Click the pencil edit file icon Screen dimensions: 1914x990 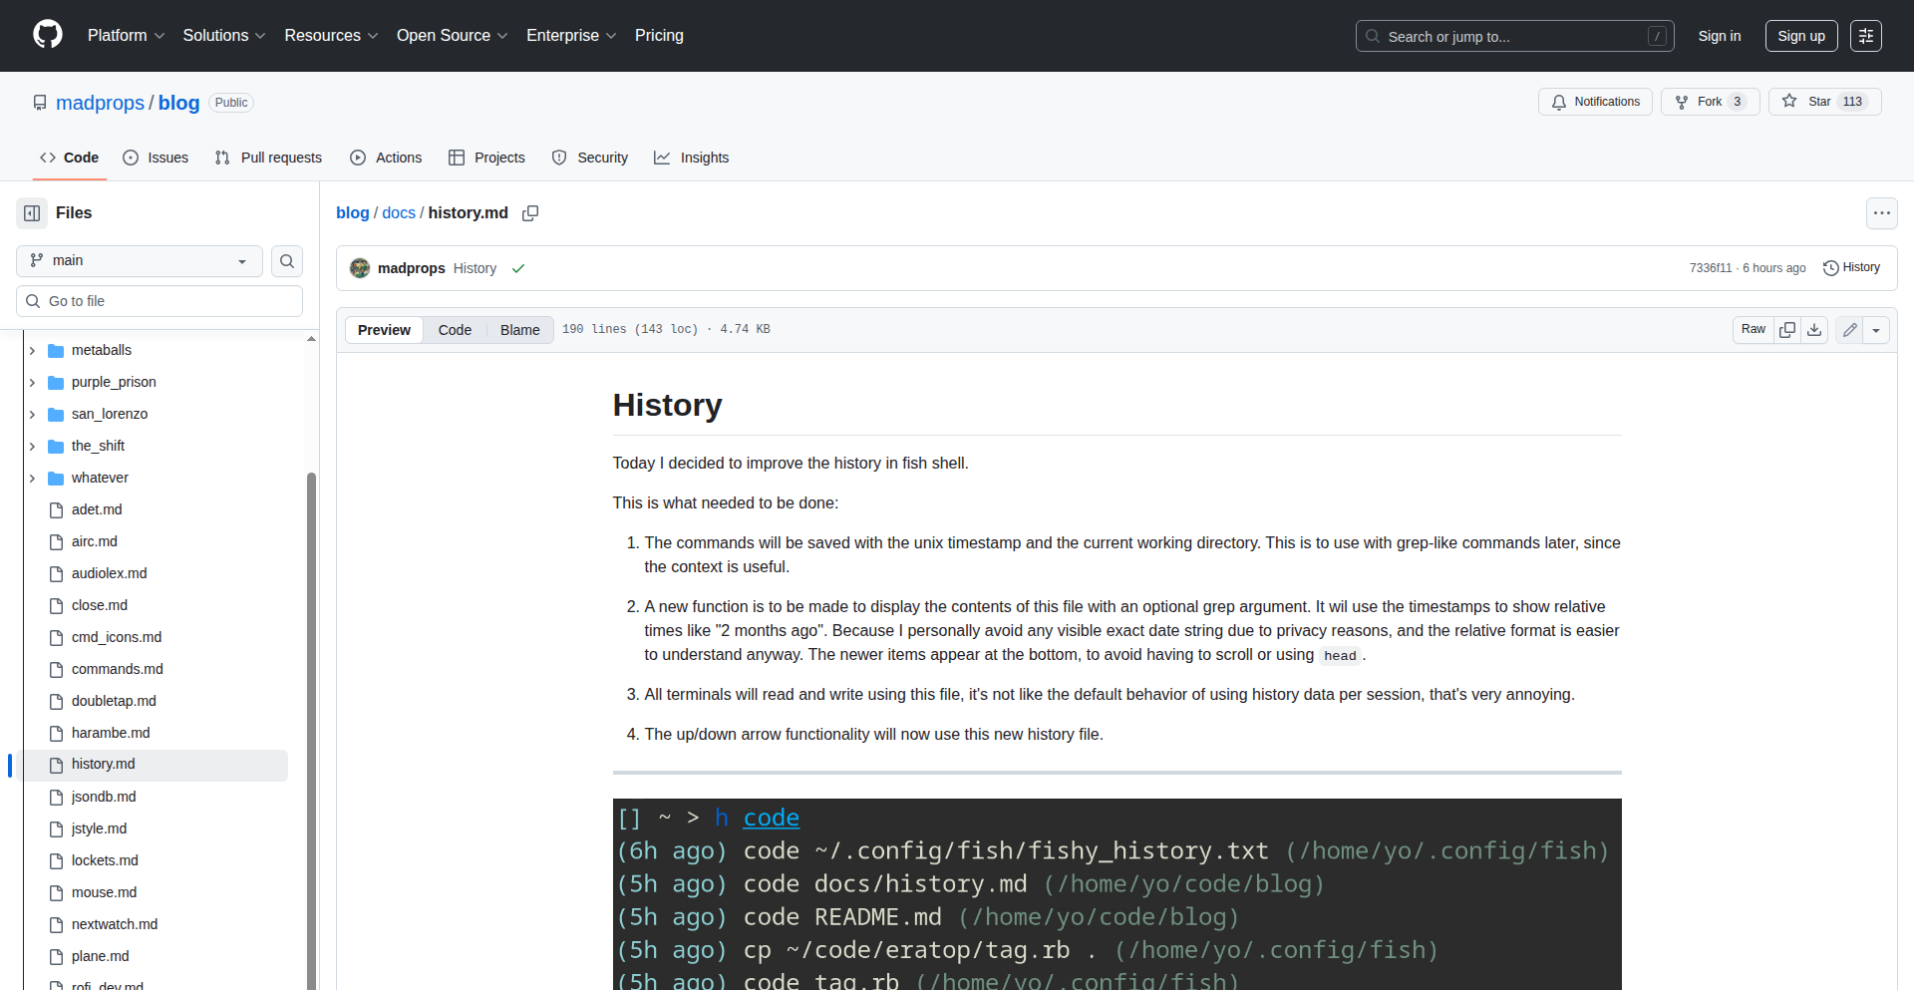pyautogui.click(x=1849, y=330)
